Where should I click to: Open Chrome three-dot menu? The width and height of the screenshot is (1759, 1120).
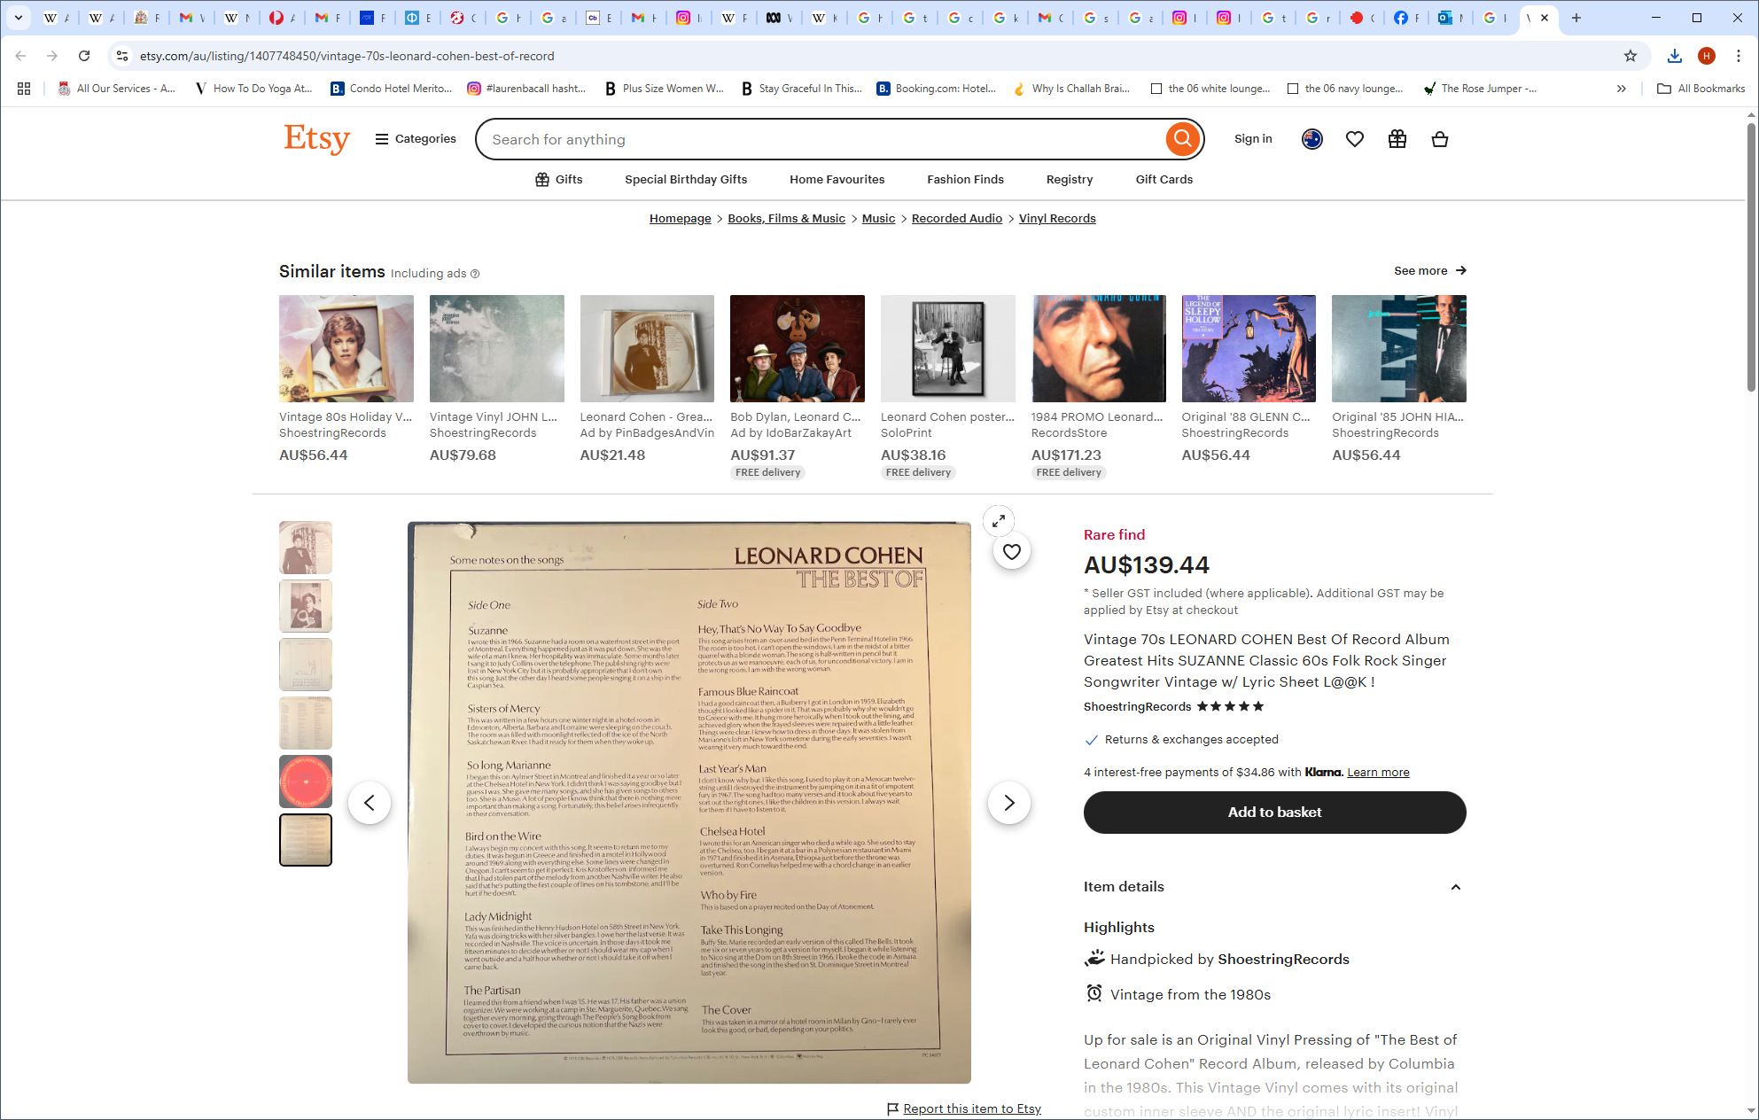click(x=1739, y=56)
